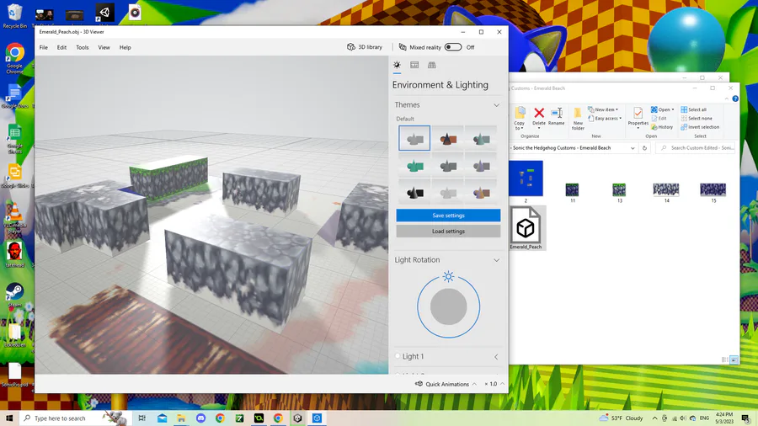Select the top-row teal shapes theme

tap(481, 138)
